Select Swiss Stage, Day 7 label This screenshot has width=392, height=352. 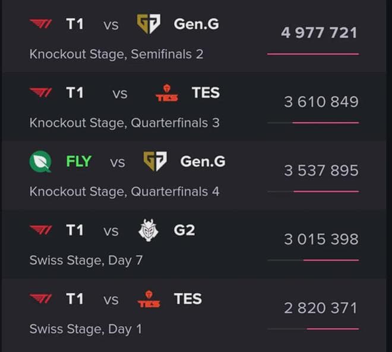point(86,261)
